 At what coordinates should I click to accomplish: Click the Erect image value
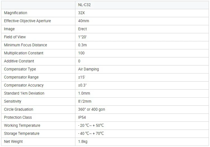click(x=83, y=29)
